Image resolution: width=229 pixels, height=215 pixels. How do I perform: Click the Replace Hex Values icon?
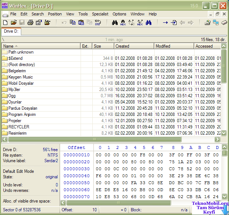140,23
